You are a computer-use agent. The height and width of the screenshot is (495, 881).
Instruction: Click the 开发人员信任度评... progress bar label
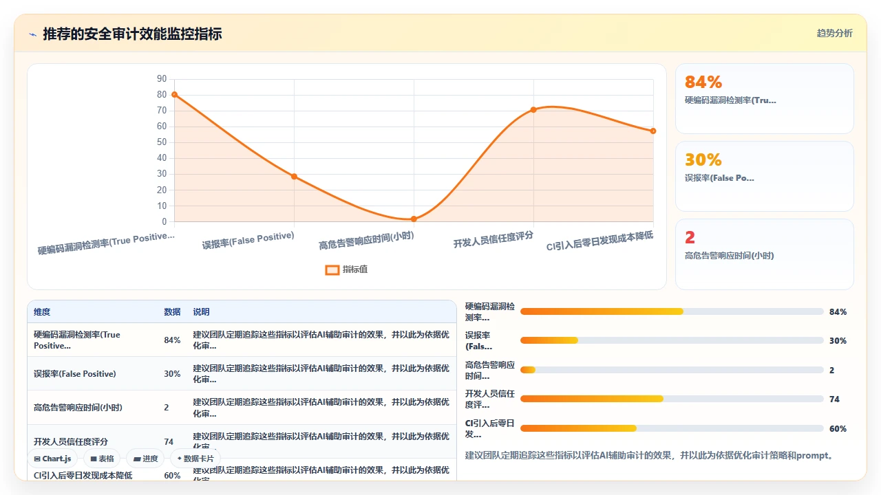pos(489,399)
